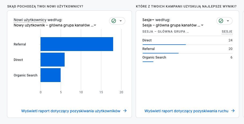The height and width of the screenshot is (124, 244).
Task: Click the Organic Search row in sessions table
Action: (187, 57)
